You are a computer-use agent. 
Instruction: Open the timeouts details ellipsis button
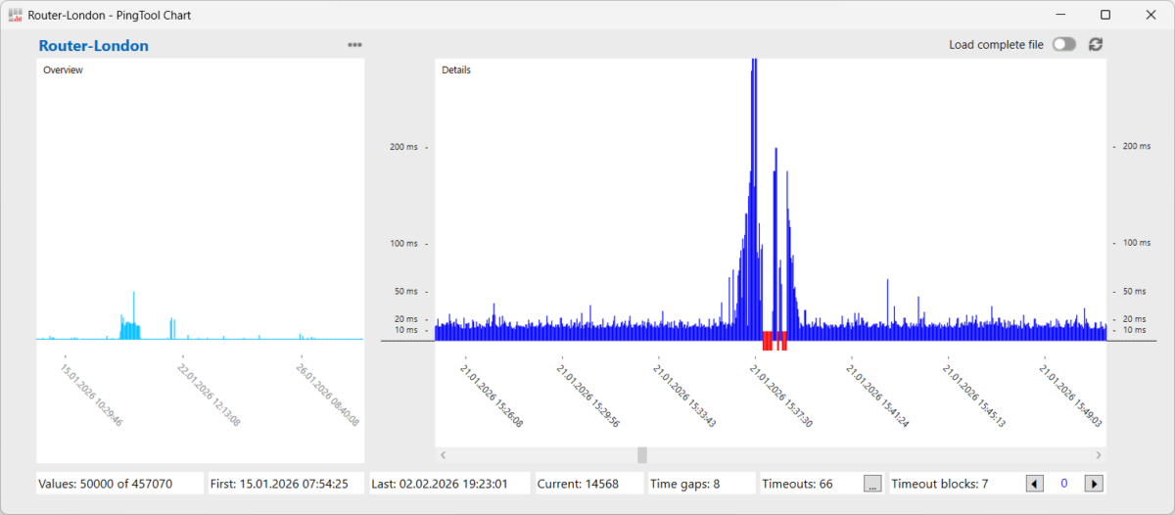pos(872,483)
